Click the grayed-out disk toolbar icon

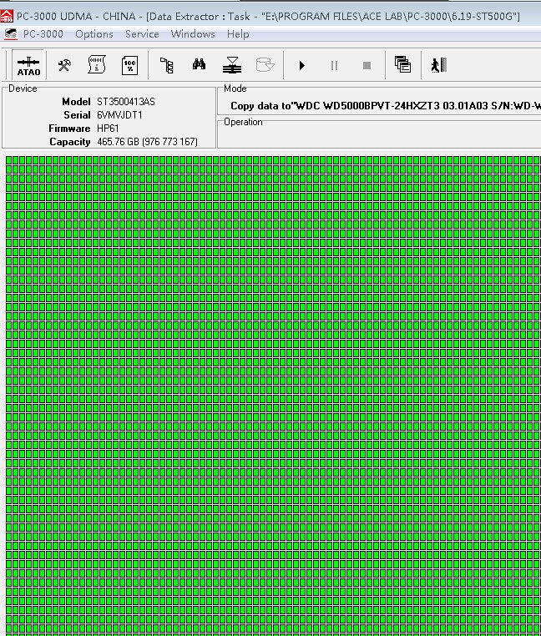coord(265,65)
